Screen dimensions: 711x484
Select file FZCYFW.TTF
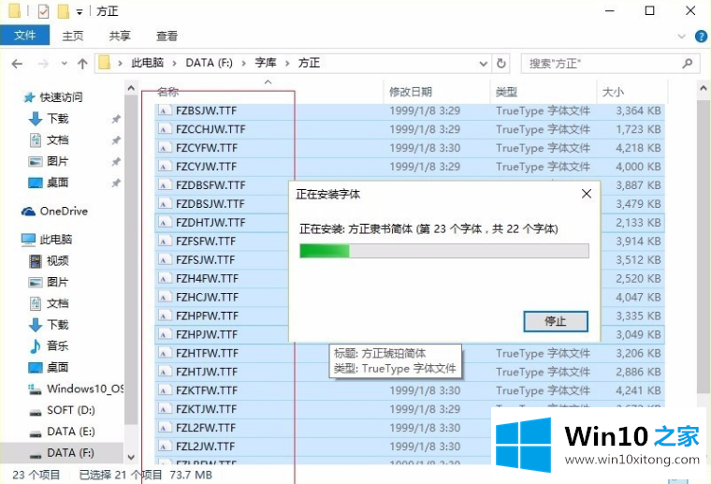[x=207, y=148]
